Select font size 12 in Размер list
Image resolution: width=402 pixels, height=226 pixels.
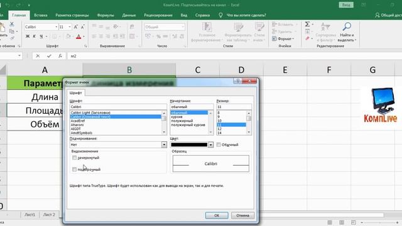click(219, 129)
